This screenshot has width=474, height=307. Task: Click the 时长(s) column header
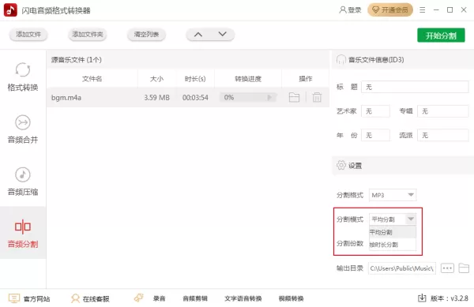click(x=195, y=79)
